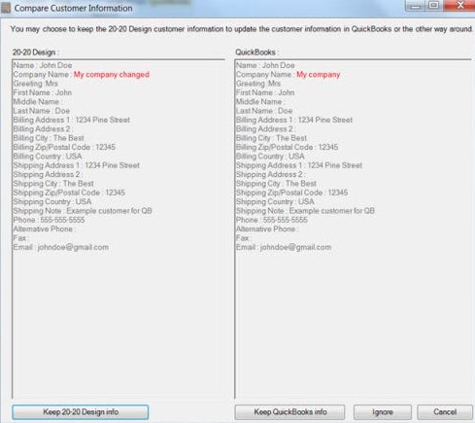
Task: Select 'Shipping Note' line in 20-20 Design panel
Action: pyautogui.click(x=83, y=211)
